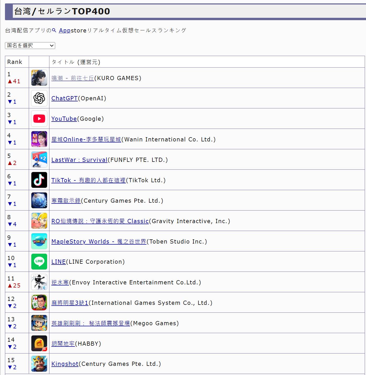Click the (OpenAI) publisher text
This screenshot has height=375, width=366.
click(92, 98)
